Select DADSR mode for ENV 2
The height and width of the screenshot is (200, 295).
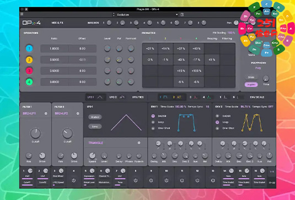pos(217,116)
